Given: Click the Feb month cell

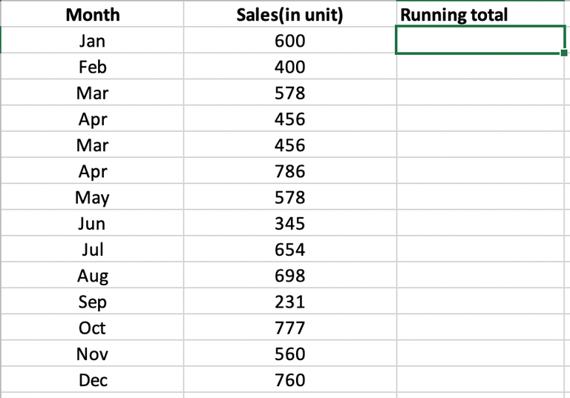Looking at the screenshot, I should point(92,67).
